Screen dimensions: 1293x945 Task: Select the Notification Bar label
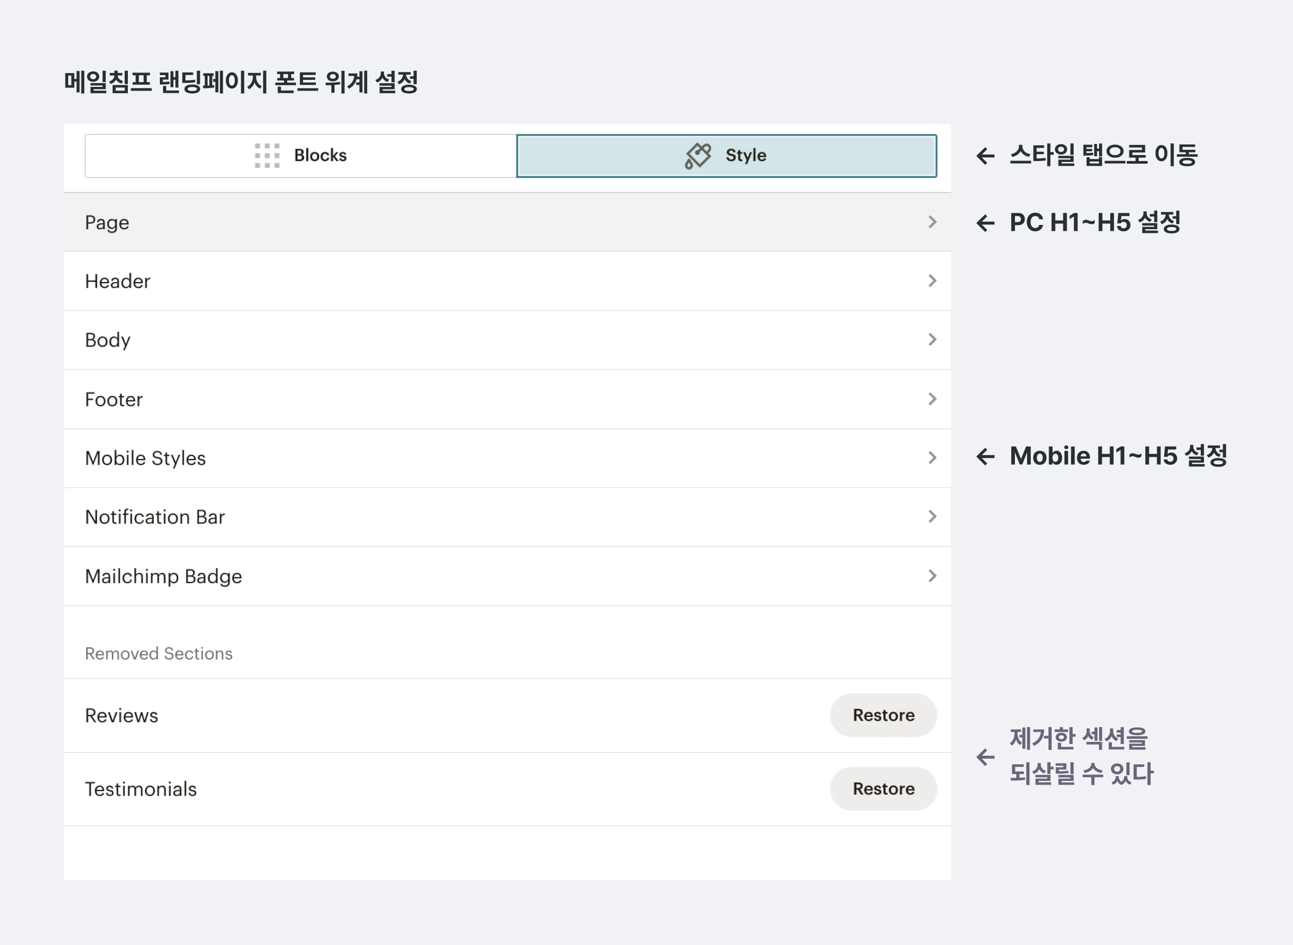point(155,517)
